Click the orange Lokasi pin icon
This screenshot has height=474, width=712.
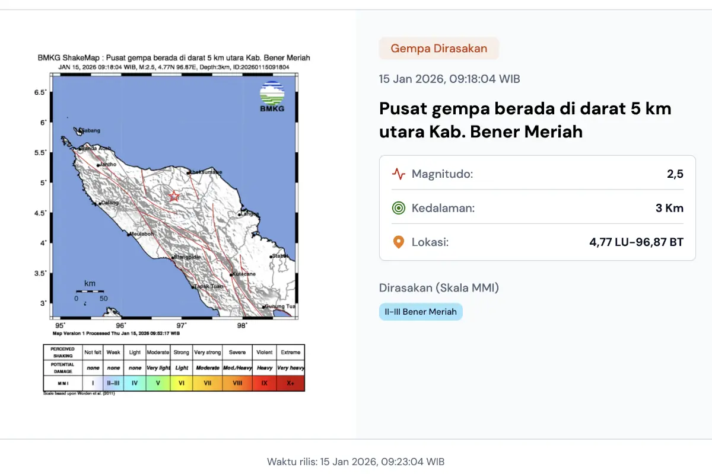[398, 242]
